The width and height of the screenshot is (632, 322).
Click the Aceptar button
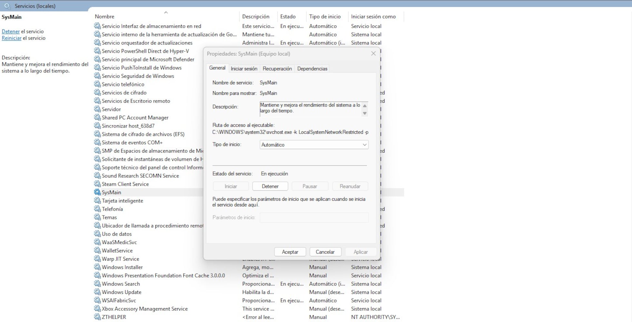click(290, 252)
